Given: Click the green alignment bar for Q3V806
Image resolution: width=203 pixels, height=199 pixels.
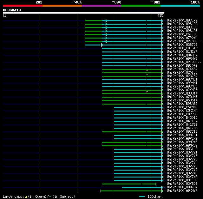Looking at the screenshot, I should [129, 184].
